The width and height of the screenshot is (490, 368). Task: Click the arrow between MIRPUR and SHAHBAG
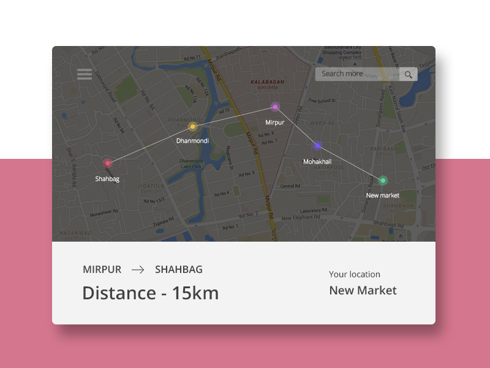138,269
